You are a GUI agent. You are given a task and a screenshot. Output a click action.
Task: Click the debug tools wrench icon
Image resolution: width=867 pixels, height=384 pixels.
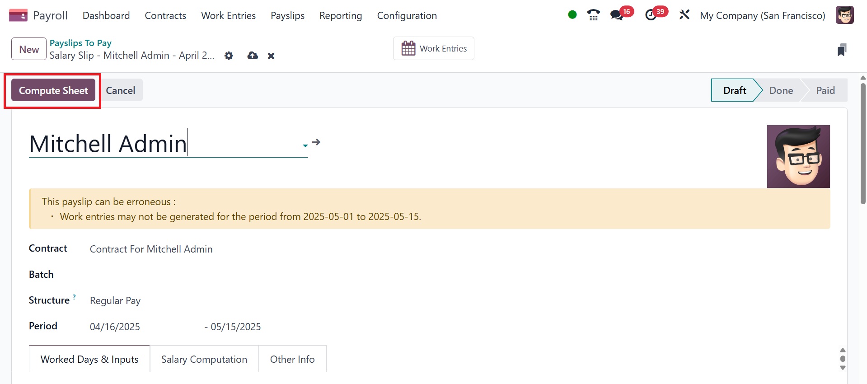(684, 15)
